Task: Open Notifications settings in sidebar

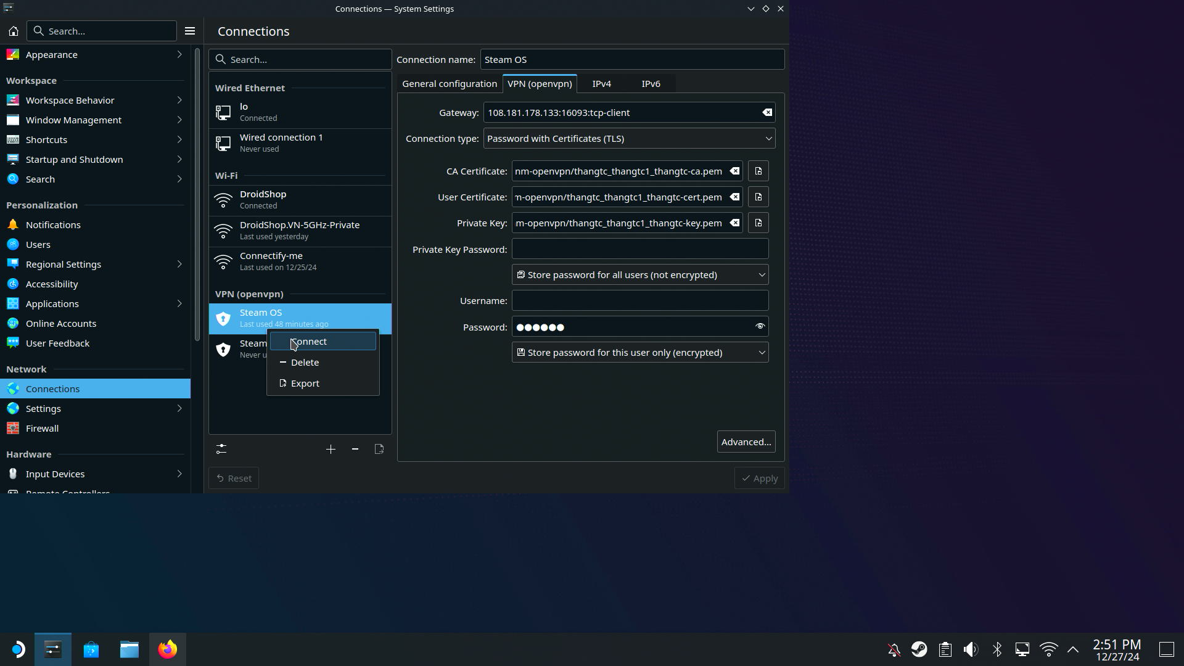Action: [95, 225]
